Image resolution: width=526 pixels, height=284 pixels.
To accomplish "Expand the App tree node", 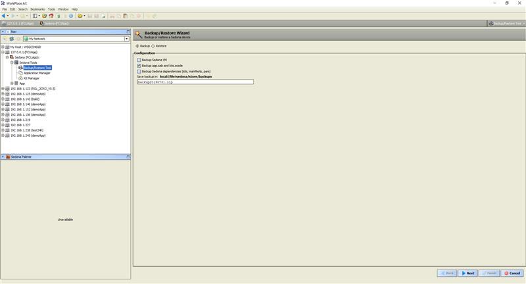I will 12,83.
